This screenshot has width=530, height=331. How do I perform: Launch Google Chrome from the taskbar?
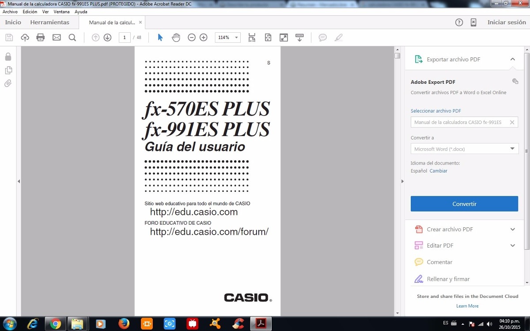click(55, 324)
